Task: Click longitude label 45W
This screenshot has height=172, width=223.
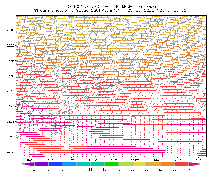Action: (x=72, y=160)
